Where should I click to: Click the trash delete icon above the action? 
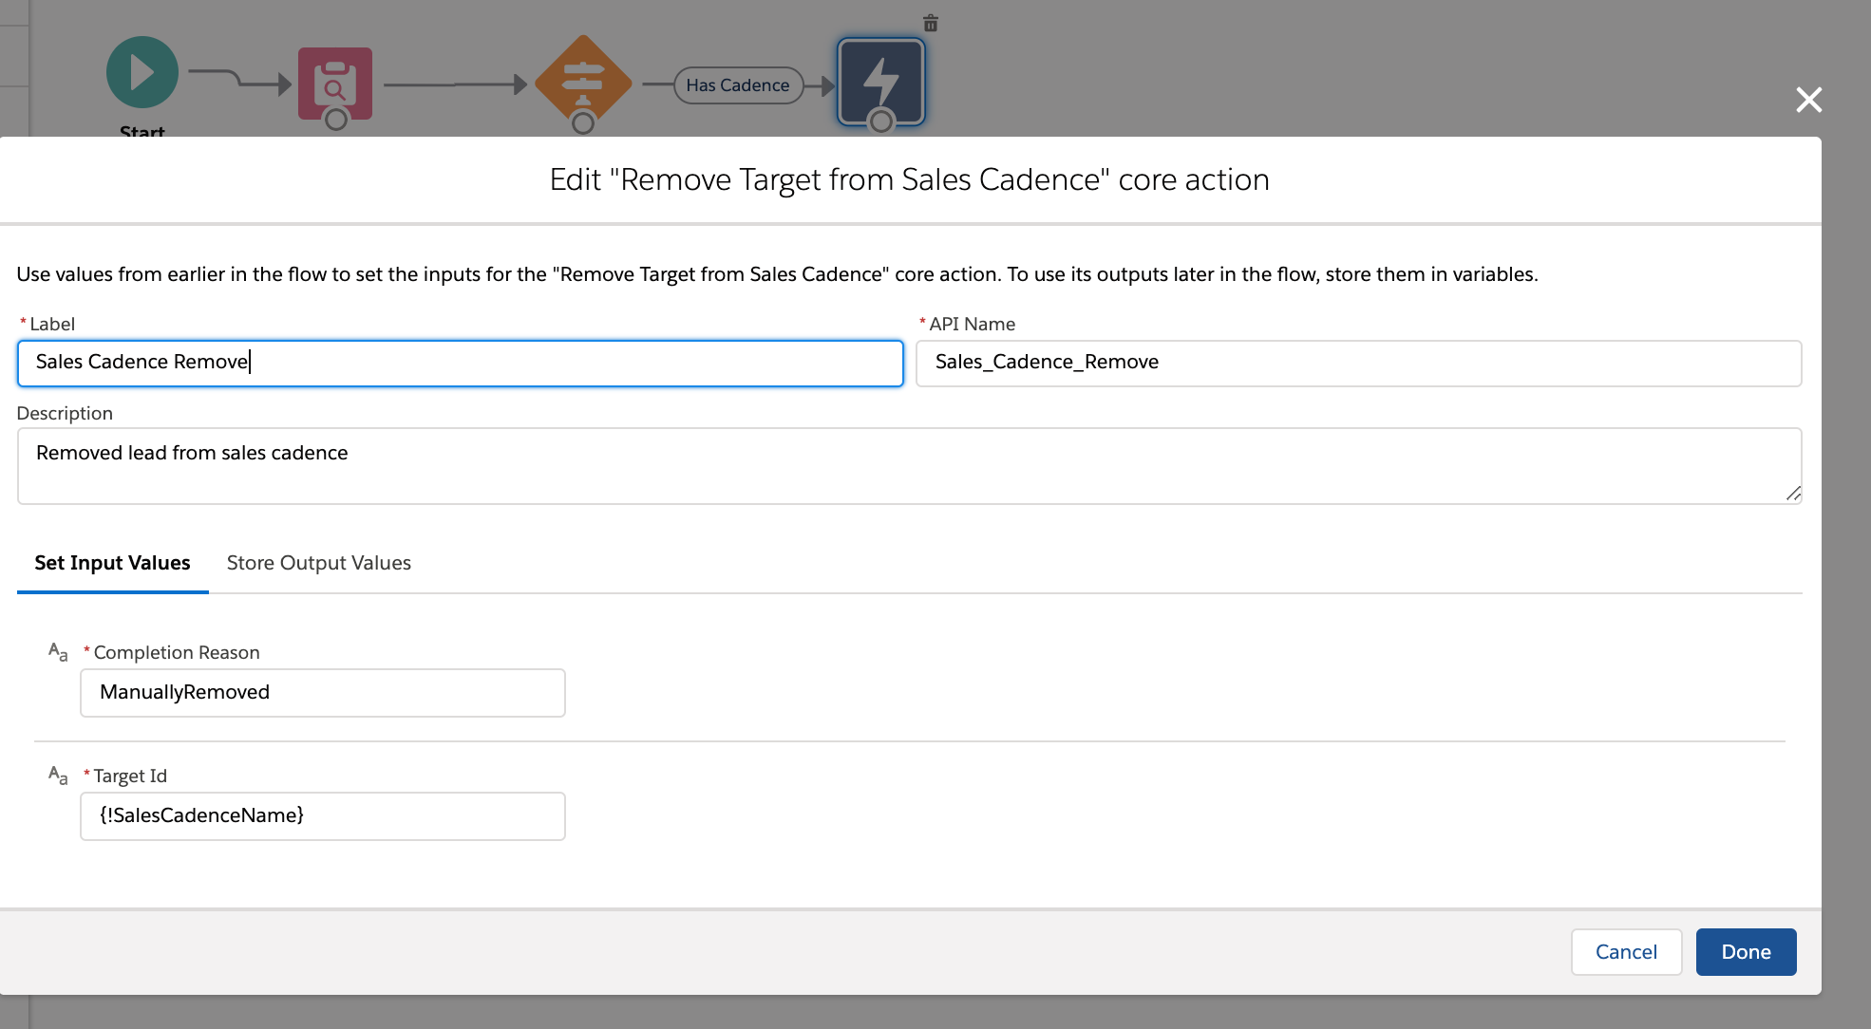click(931, 24)
